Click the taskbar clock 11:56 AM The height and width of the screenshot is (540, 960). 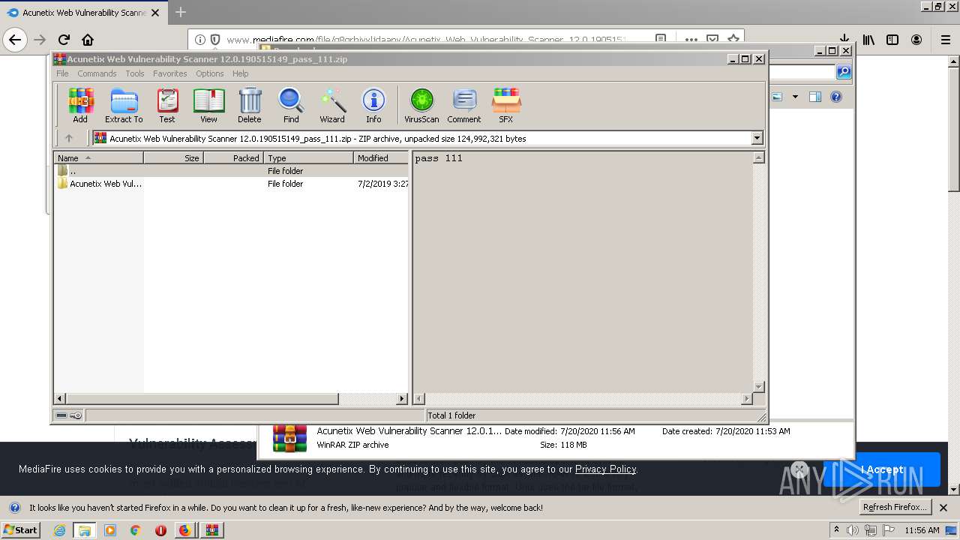pyautogui.click(x=922, y=530)
